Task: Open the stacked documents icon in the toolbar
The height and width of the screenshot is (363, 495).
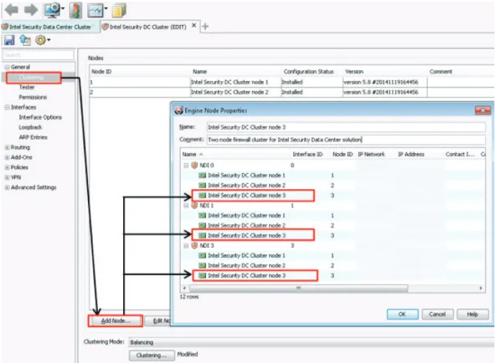Action: click(119, 10)
